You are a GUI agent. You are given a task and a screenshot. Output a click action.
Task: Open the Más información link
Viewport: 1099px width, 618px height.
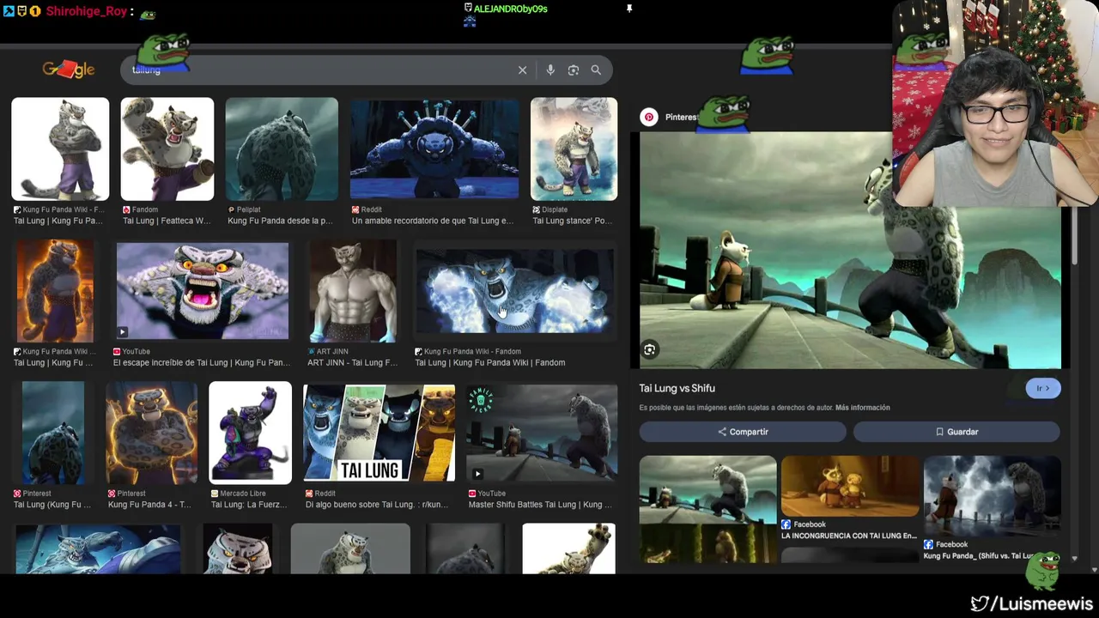point(862,408)
